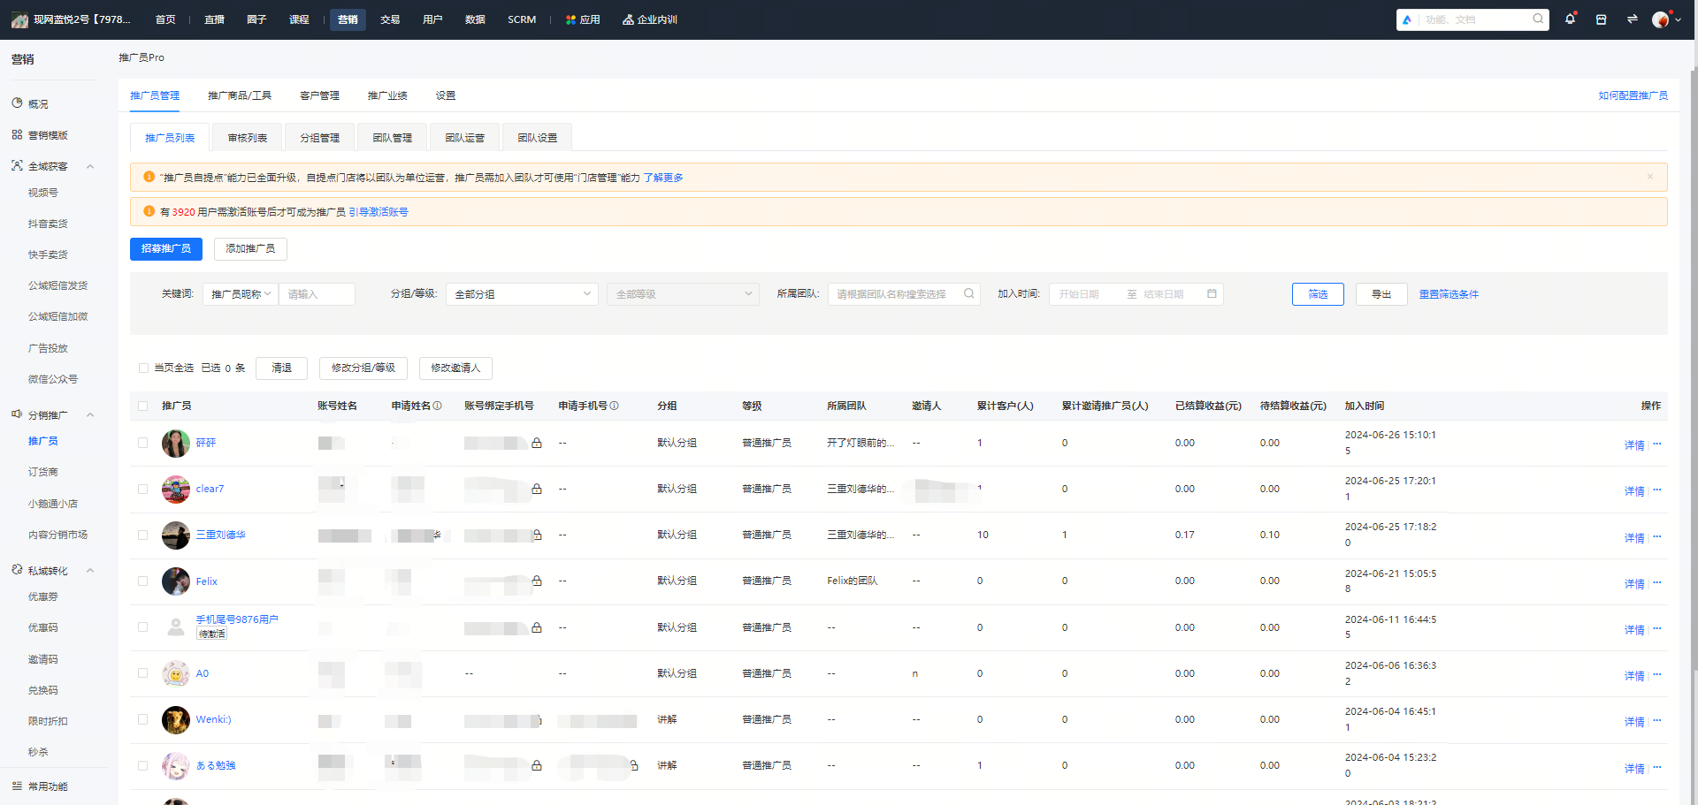Collapse the 私域转化 sidebar section
Screen dimensions: 1698x805
coord(90,571)
